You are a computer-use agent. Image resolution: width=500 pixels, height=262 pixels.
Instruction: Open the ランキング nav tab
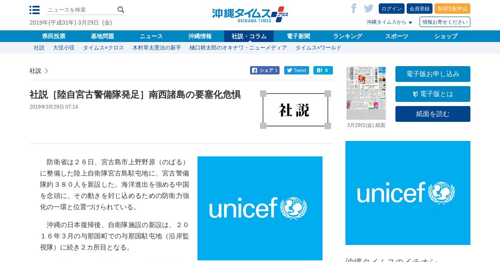pos(347,36)
